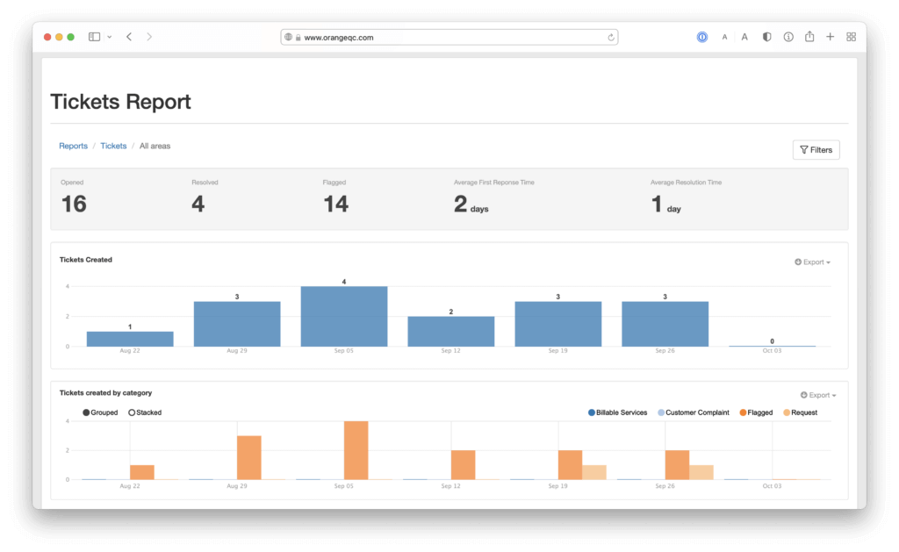
Task: Show the tab overview grid
Action: click(x=851, y=37)
